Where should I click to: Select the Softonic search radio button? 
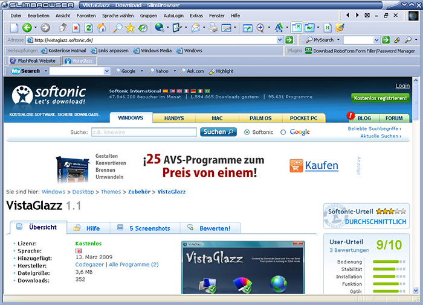coord(247,132)
